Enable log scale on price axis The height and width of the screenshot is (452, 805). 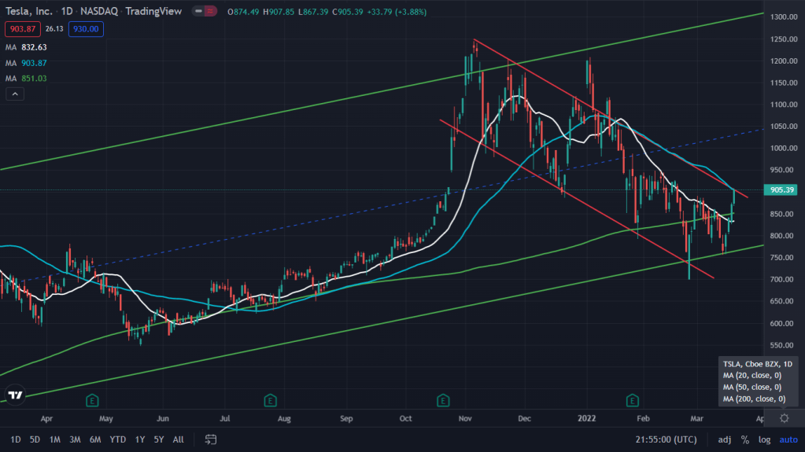coord(765,439)
